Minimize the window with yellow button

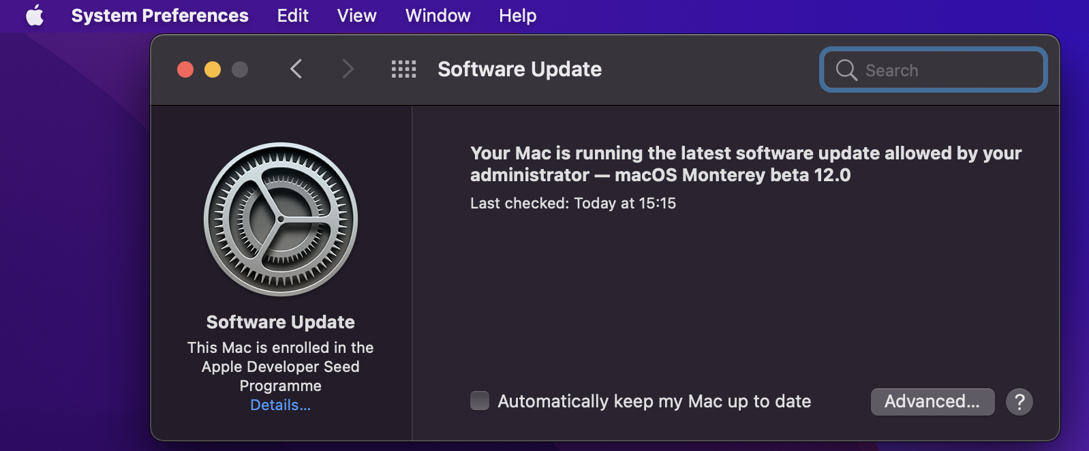tap(213, 69)
